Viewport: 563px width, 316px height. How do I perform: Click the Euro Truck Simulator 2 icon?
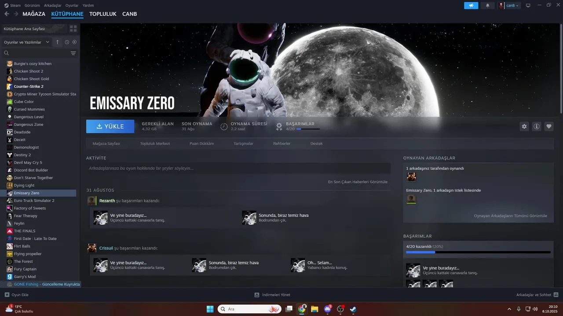(x=10, y=201)
